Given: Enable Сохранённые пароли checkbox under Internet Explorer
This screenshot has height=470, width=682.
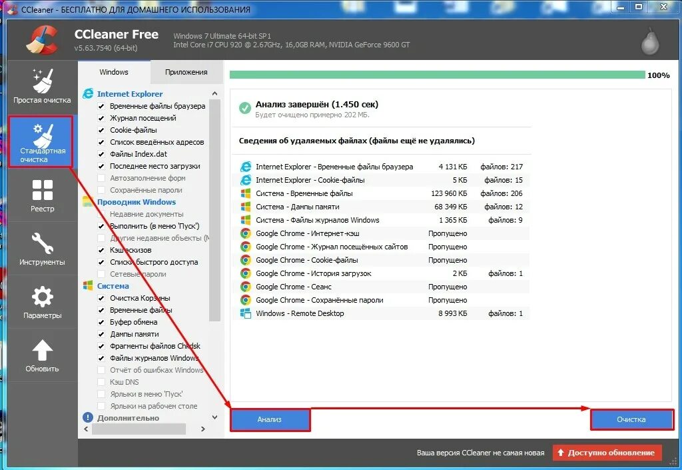Looking at the screenshot, I should pos(101,190).
